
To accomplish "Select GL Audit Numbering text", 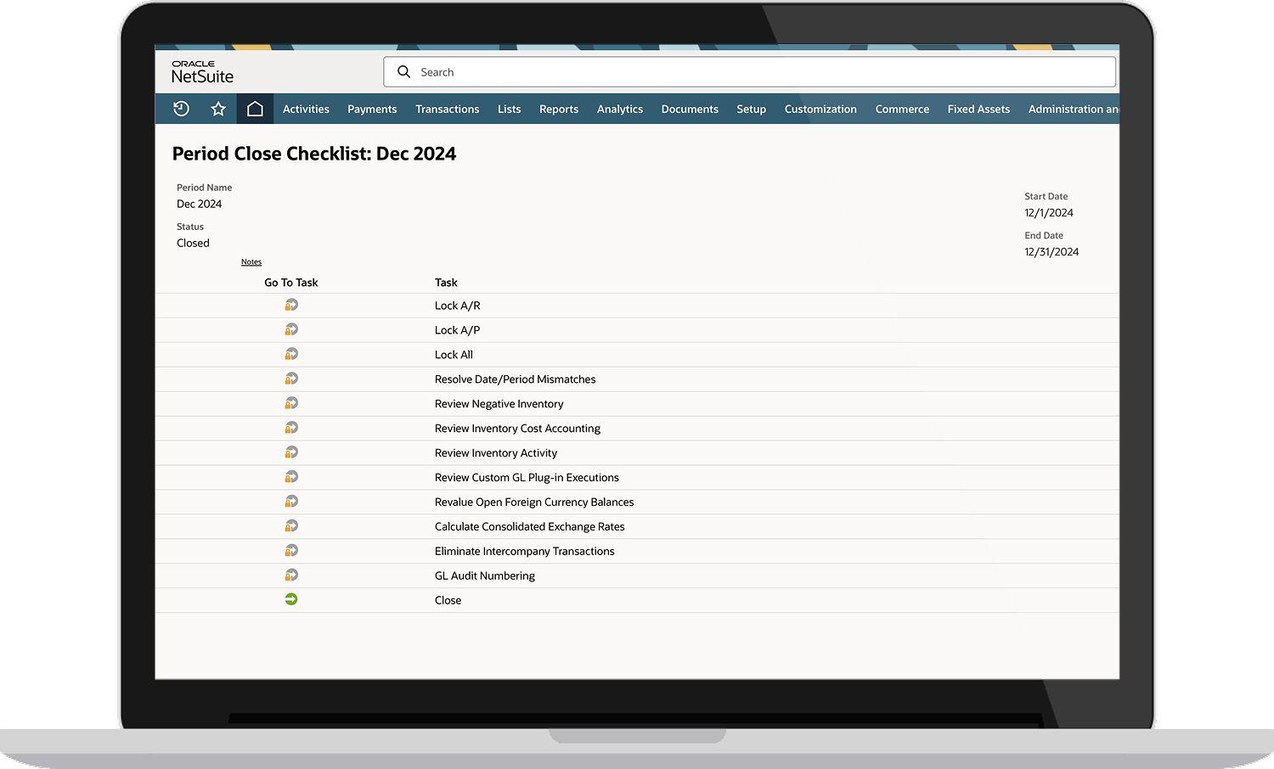I will click(x=485, y=576).
